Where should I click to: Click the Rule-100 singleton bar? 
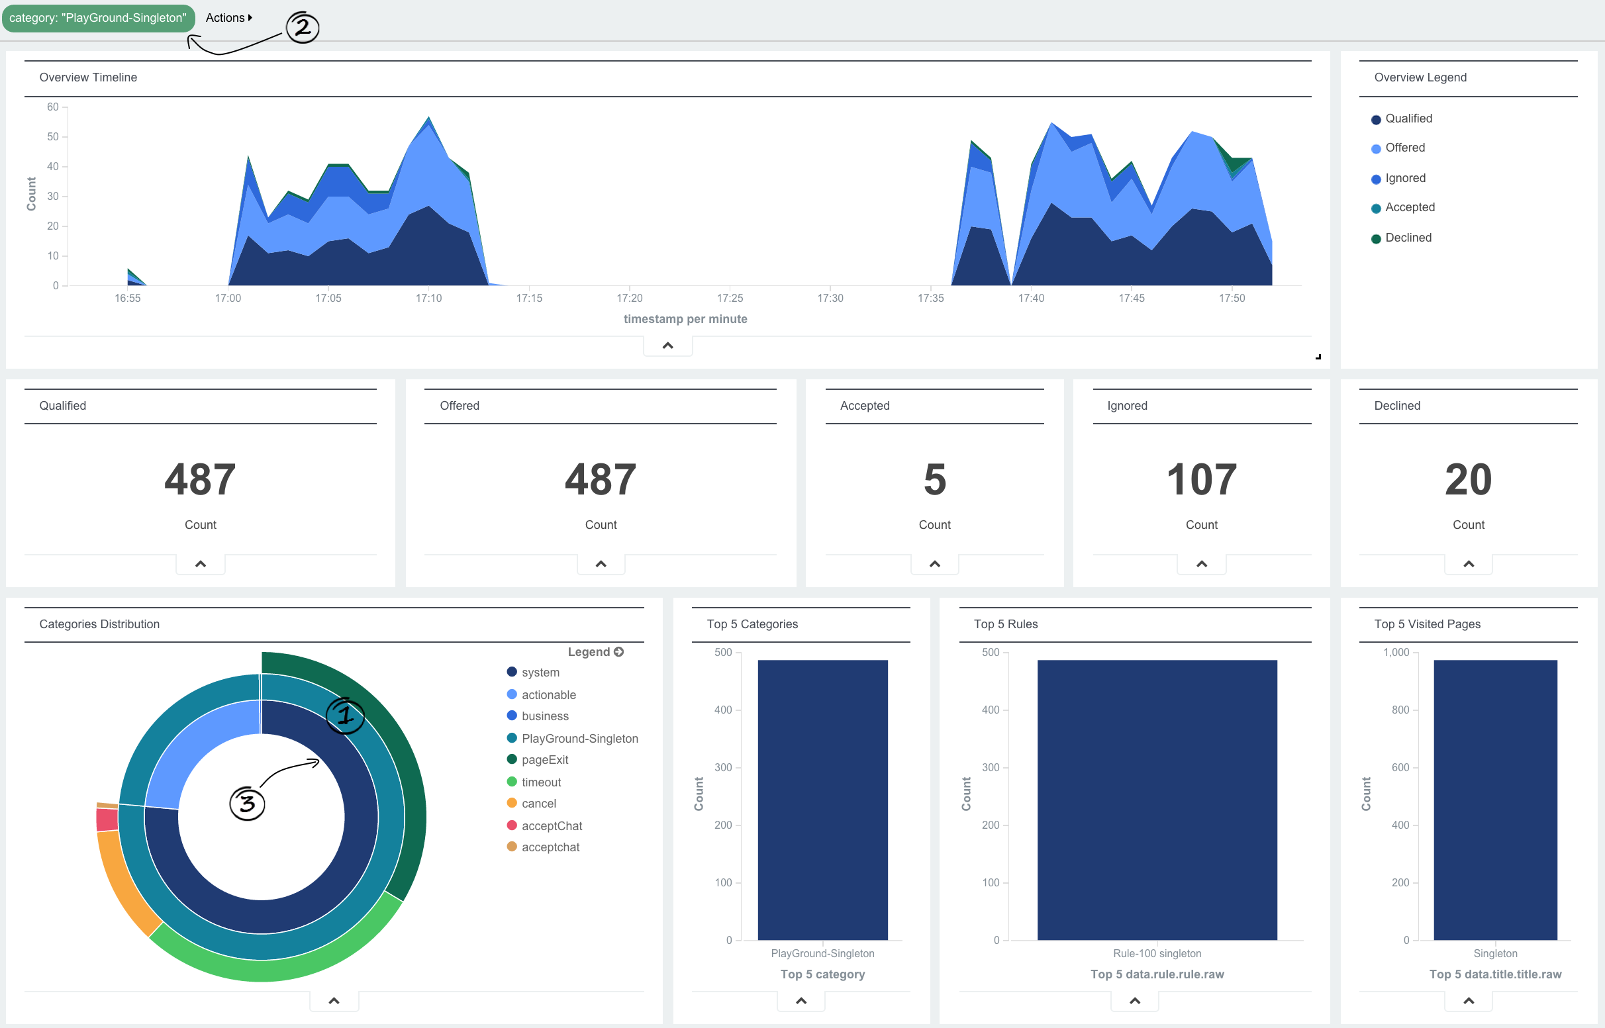[1156, 800]
